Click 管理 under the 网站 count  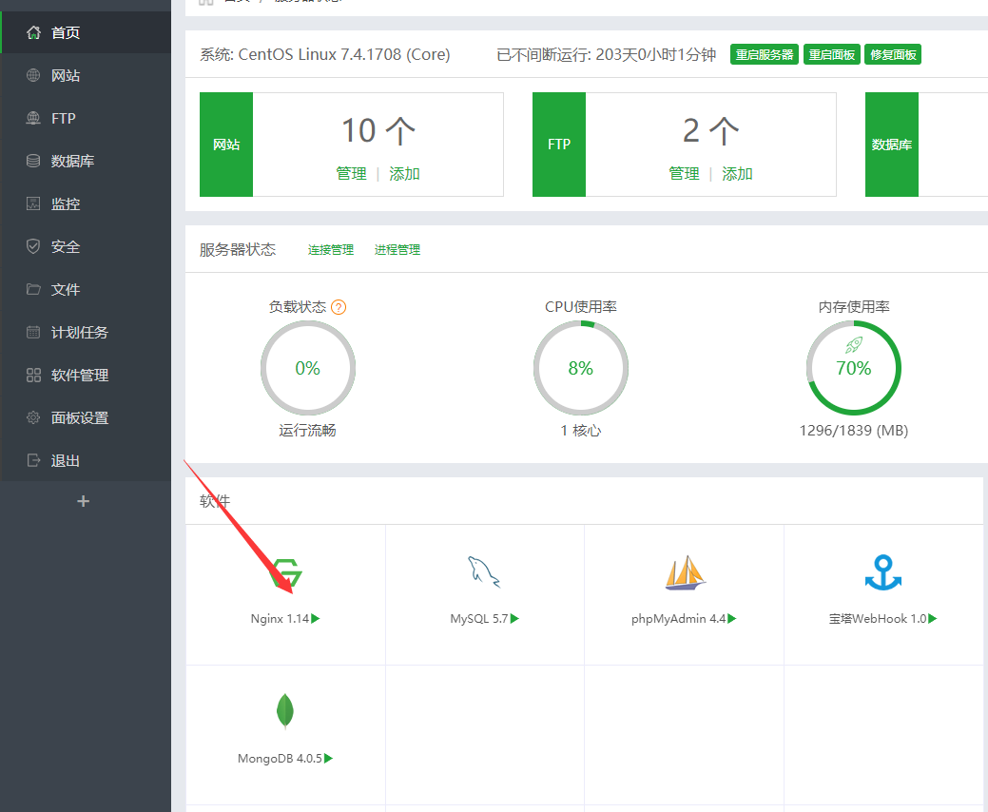[351, 174]
